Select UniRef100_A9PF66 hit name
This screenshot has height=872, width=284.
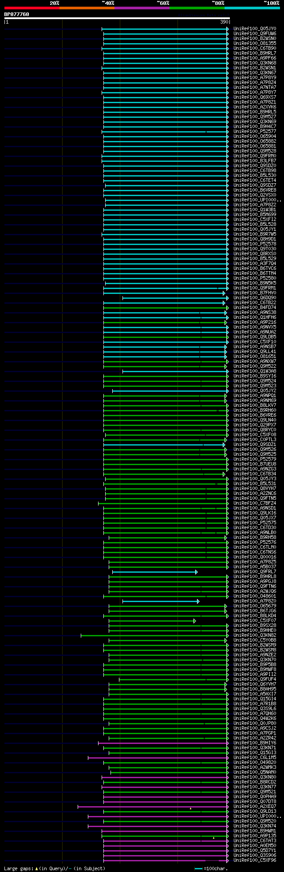[255, 58]
